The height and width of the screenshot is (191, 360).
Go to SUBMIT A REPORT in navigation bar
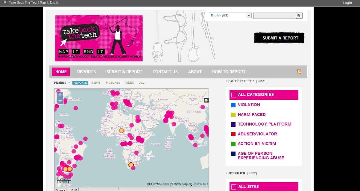pos(124,72)
